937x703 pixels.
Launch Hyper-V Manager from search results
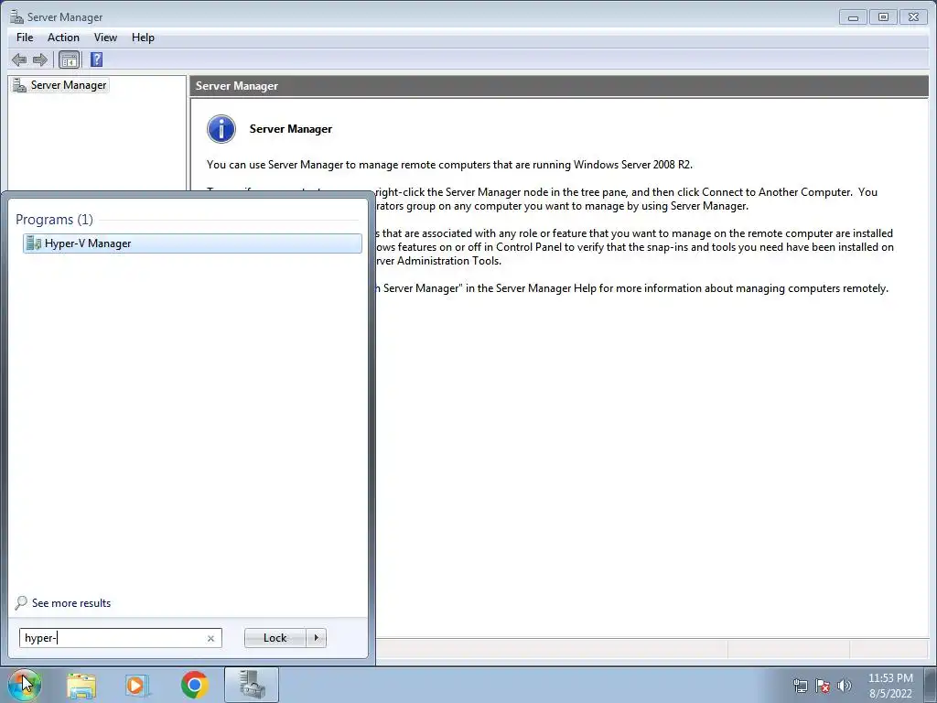(x=192, y=243)
